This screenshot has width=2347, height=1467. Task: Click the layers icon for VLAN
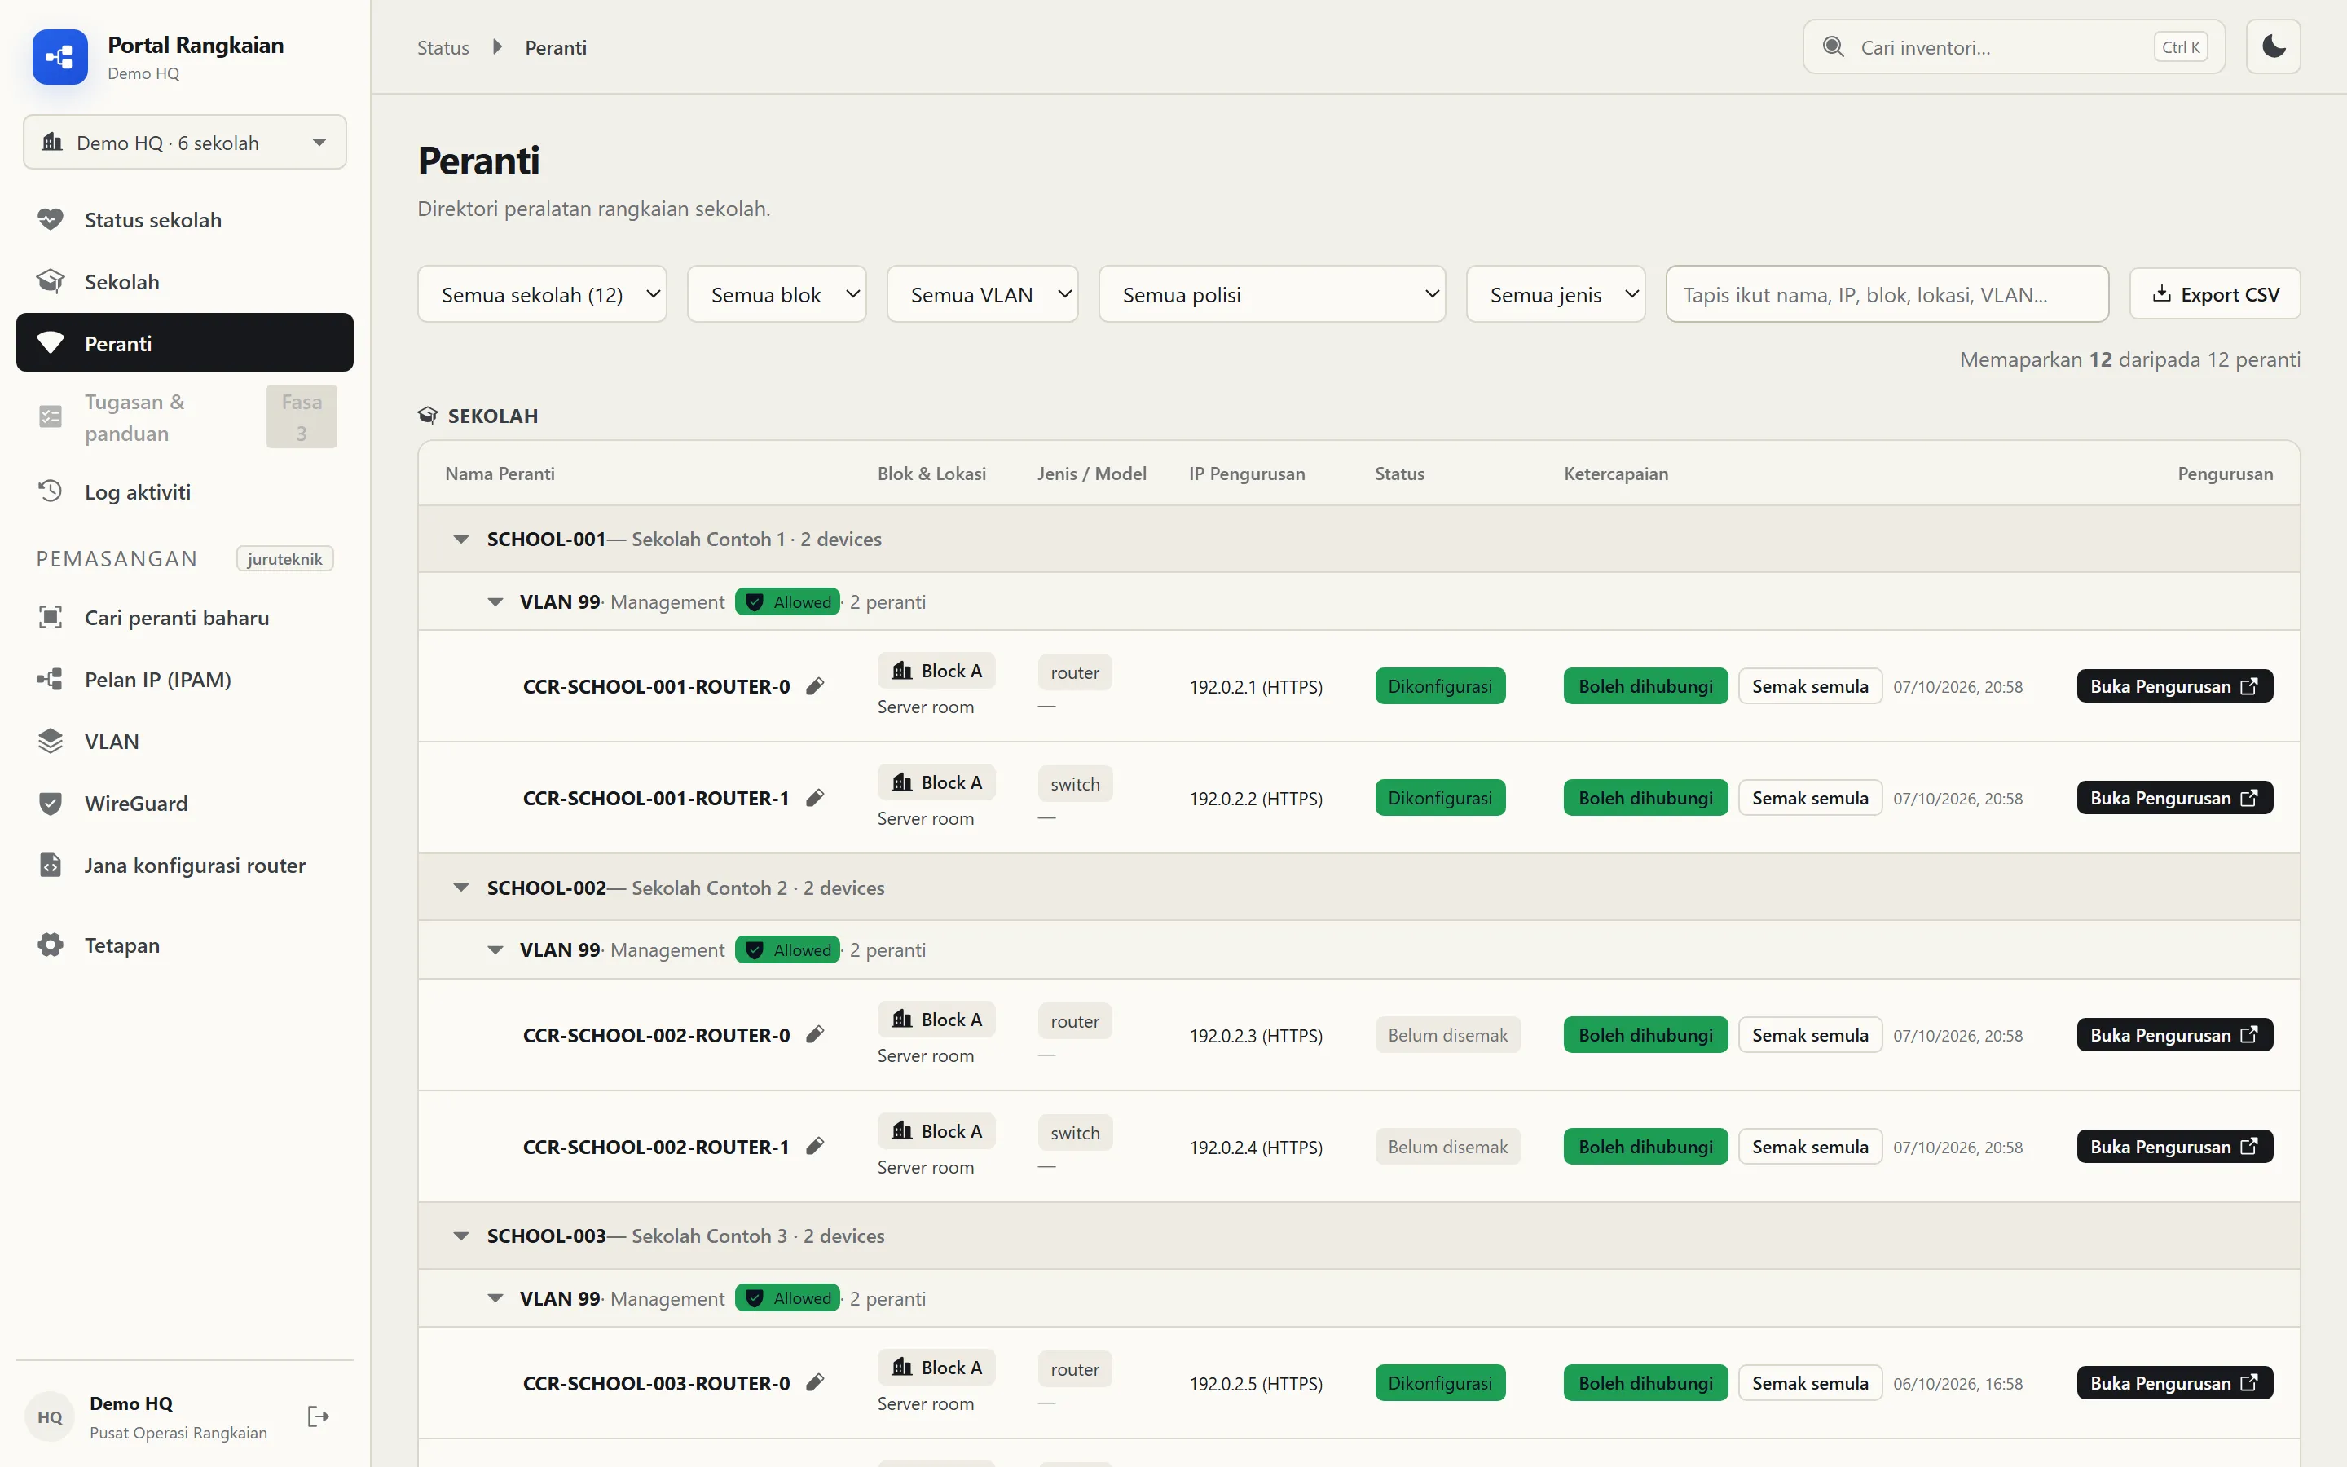51,742
